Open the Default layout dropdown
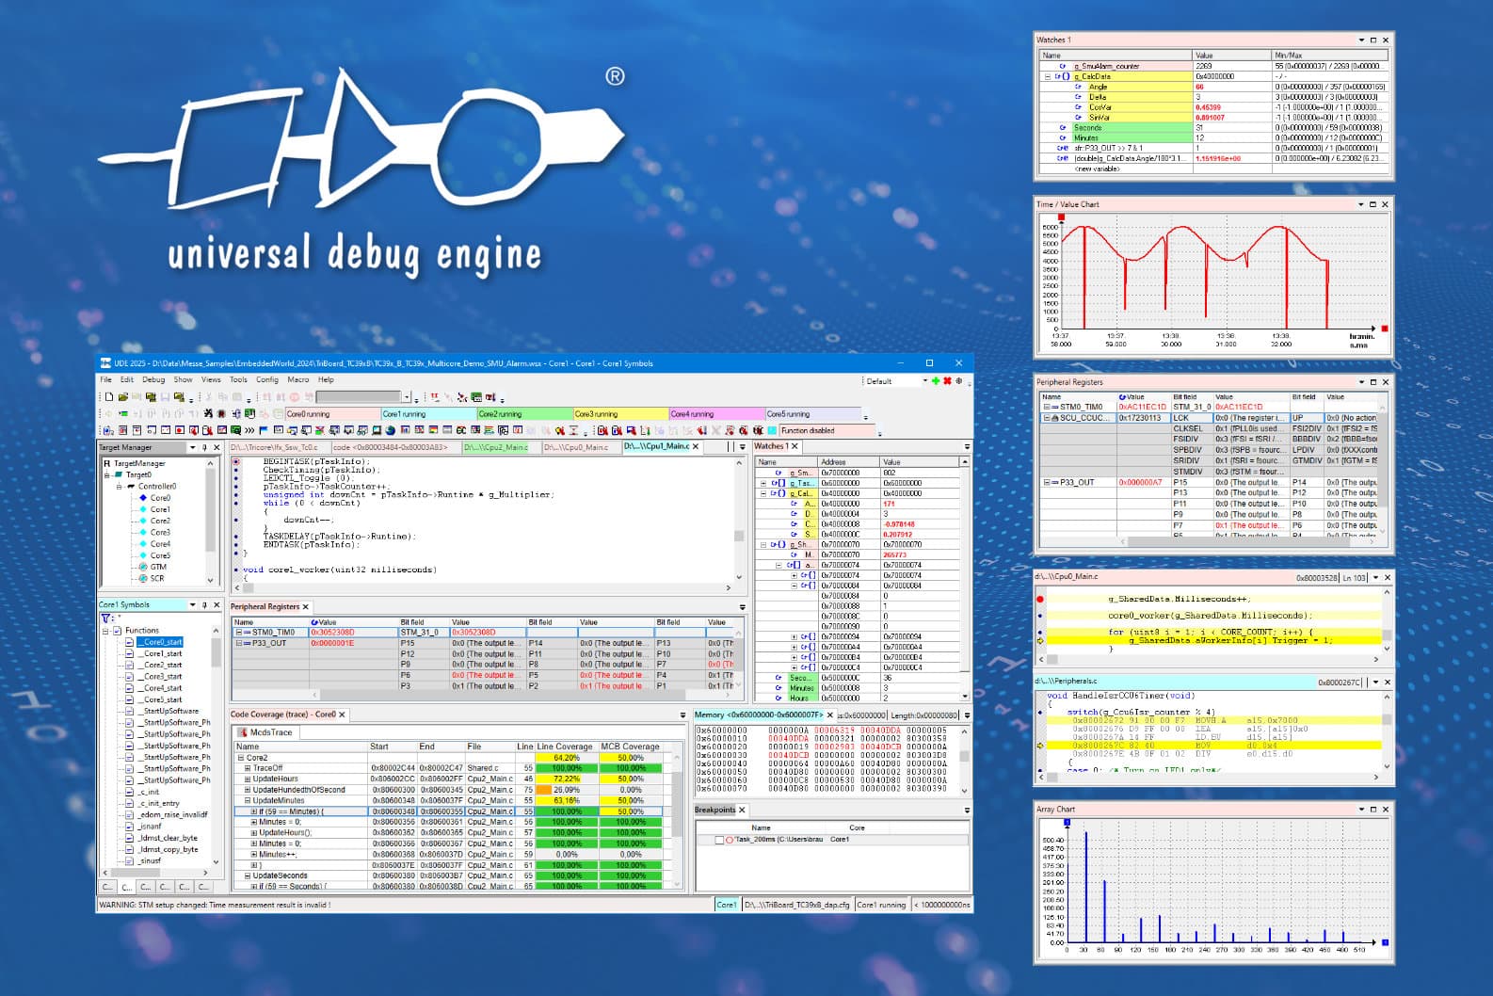The image size is (1493, 996). (x=924, y=381)
